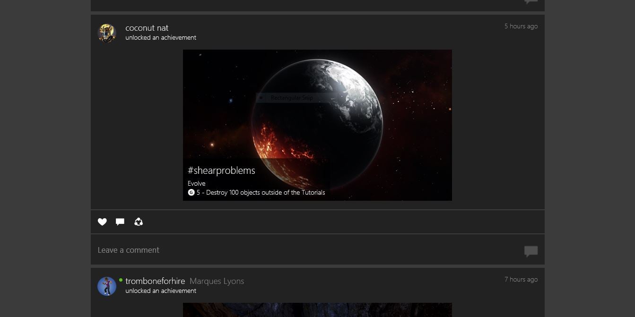
Task: Open coconut nat's avatar picture
Action: [107, 33]
